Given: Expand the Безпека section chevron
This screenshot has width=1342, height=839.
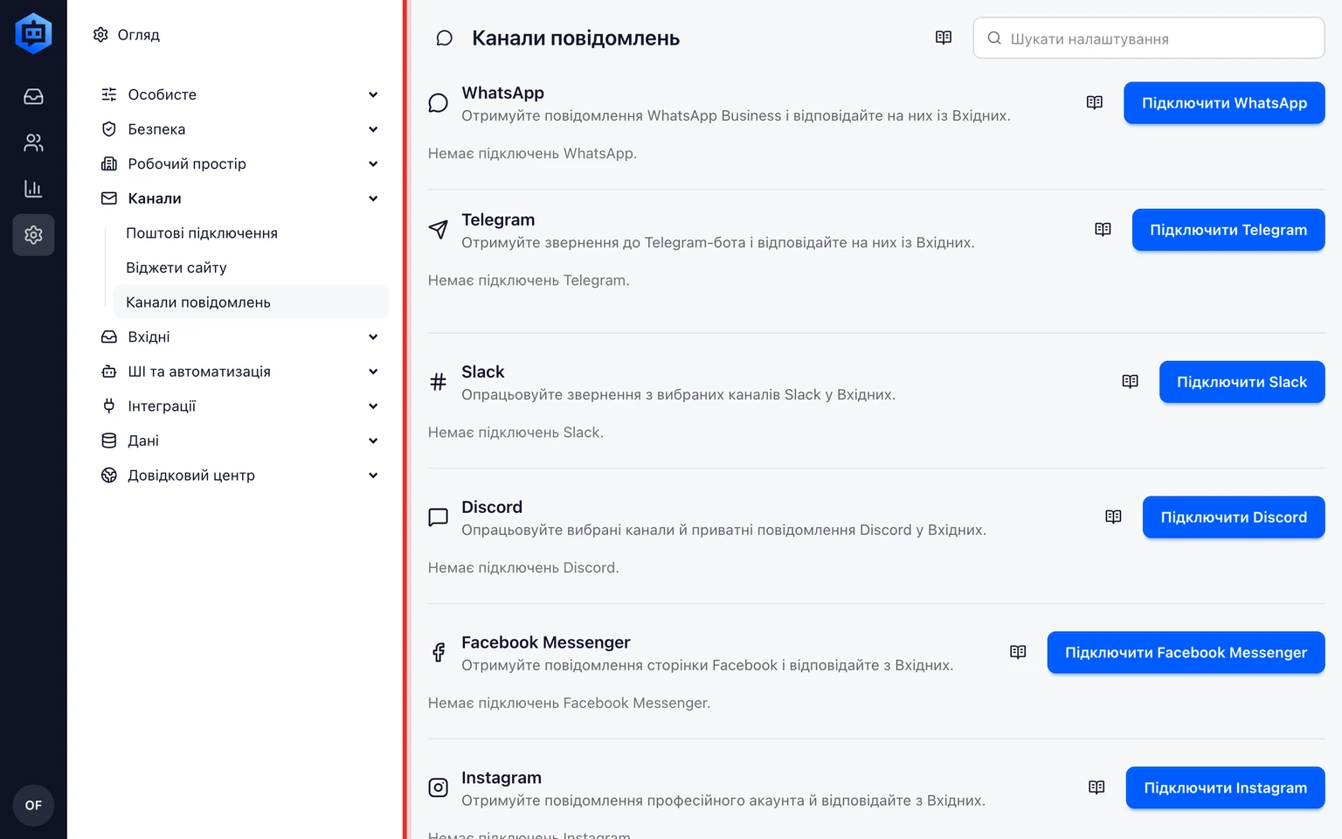Looking at the screenshot, I should 373,129.
